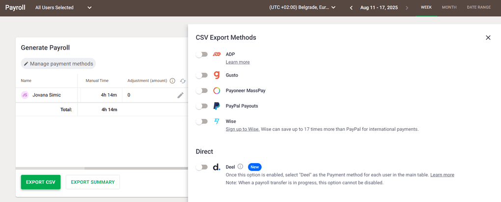Turn on the Deel direct toggle

(201, 167)
